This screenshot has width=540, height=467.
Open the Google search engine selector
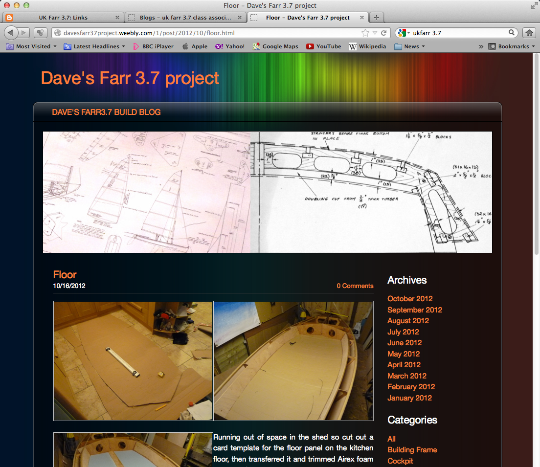click(x=404, y=33)
